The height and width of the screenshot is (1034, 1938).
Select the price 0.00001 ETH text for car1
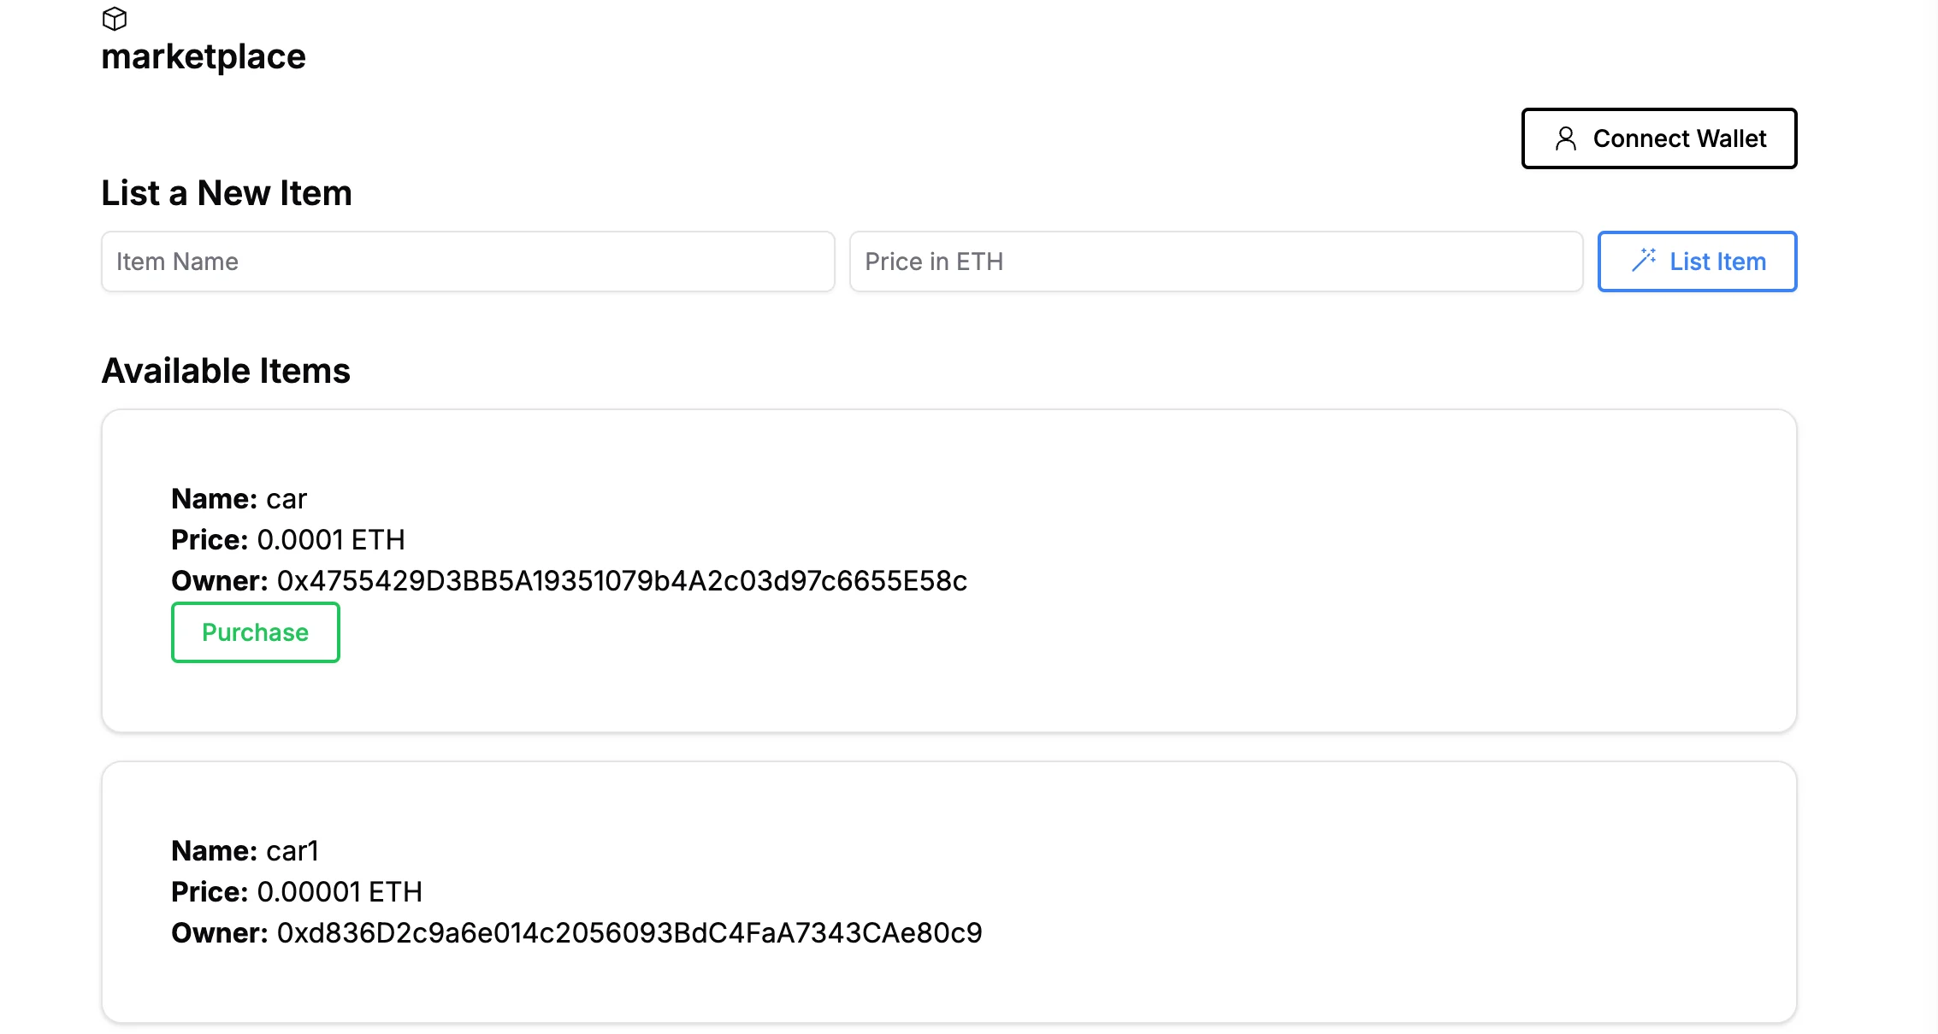[x=340, y=891]
